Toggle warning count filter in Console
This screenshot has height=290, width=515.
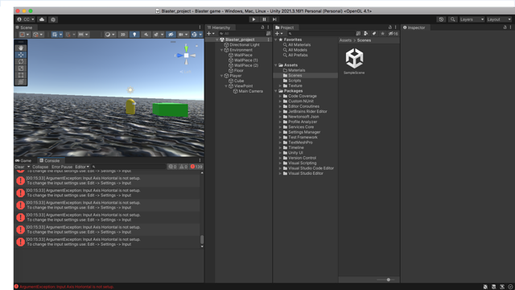[x=183, y=167]
